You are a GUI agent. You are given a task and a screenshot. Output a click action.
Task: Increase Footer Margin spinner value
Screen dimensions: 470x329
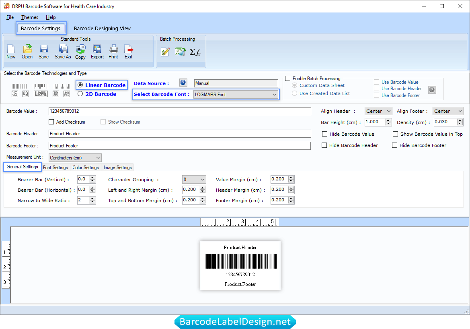pyautogui.click(x=291, y=199)
